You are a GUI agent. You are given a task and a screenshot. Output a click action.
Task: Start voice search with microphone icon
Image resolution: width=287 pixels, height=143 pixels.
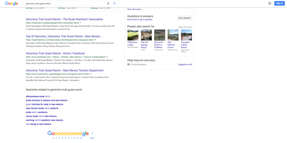(108, 4)
